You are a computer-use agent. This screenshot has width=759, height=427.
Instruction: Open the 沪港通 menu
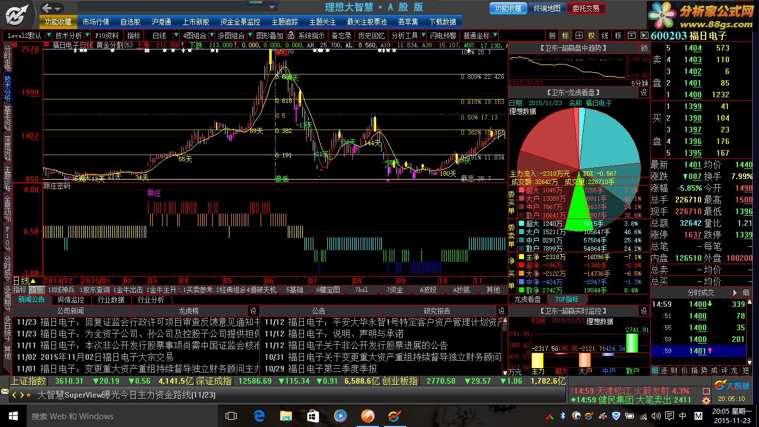(x=161, y=22)
